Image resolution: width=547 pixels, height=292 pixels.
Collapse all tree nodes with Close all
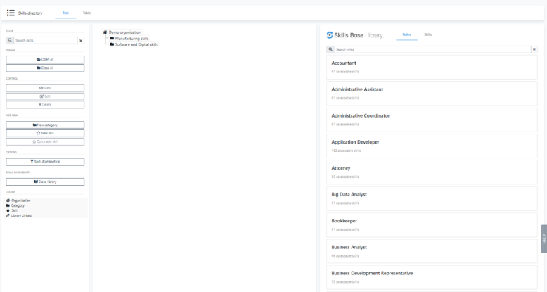tap(45, 68)
